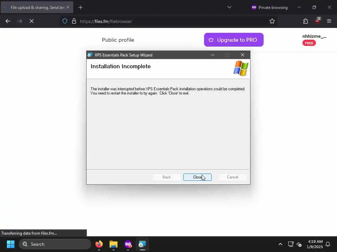Screen dimensions: 337x252
Task: Click the Cancel button in Setup Wizard
Action: (233, 177)
